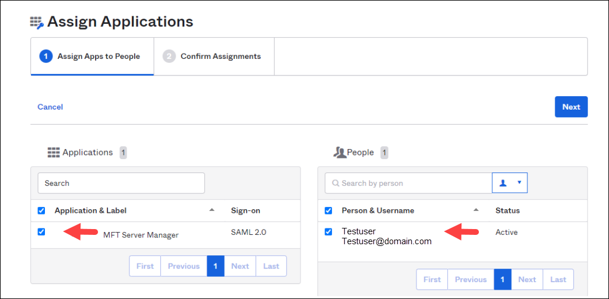Screen dimensions: 609x299
Task: Click the Applications grid icon
Action: point(54,153)
